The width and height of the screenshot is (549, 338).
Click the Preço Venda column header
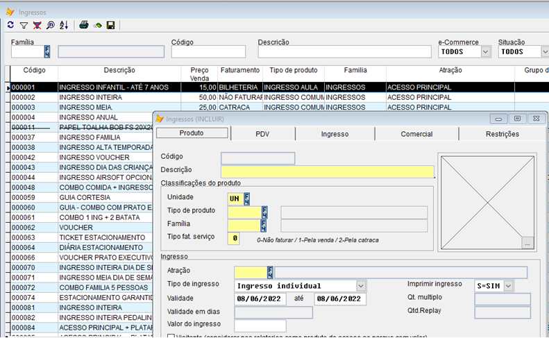click(199, 74)
